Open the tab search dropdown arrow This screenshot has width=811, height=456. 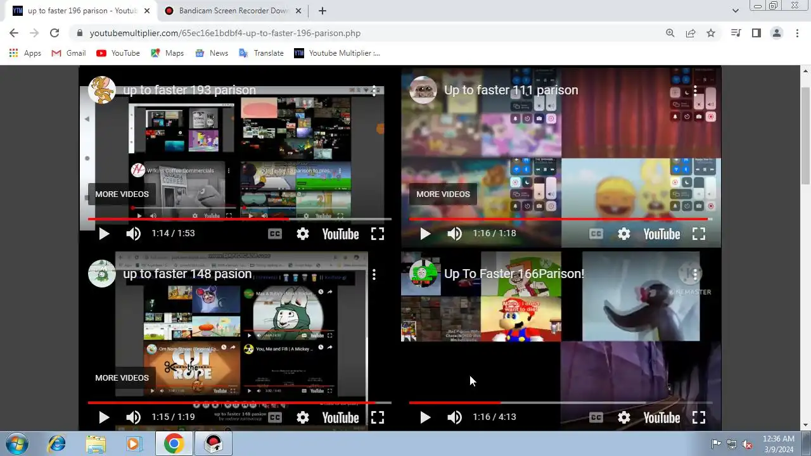735,11
